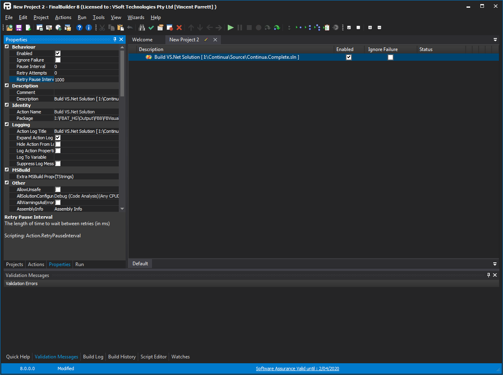Collapse the Behaviour property category
This screenshot has height=375, width=503.
(7, 47)
